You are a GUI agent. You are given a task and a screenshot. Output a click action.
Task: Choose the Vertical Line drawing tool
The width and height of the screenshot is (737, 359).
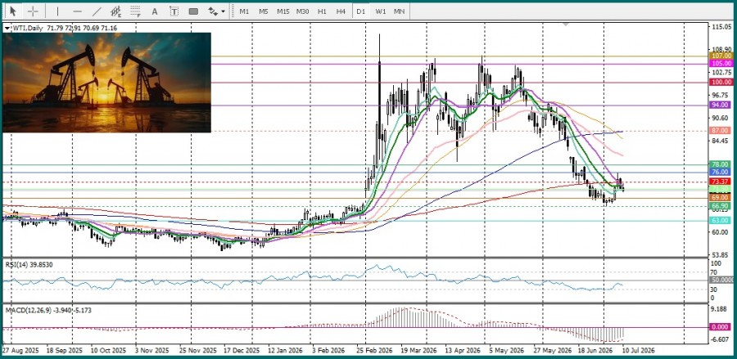[58, 11]
